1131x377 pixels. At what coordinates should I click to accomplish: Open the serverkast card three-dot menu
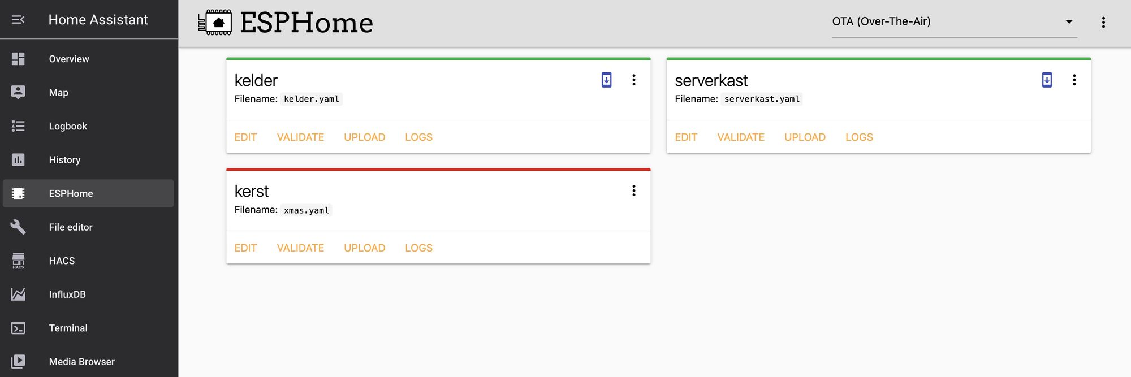(1074, 80)
